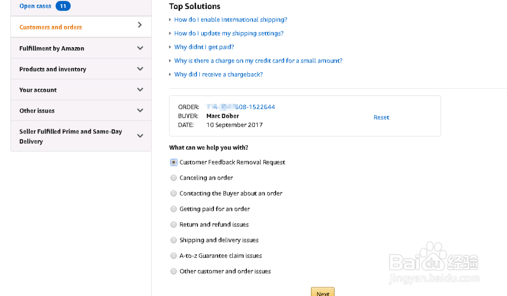507x296 pixels.
Task: Choose Return and refund issues
Action: (173, 224)
